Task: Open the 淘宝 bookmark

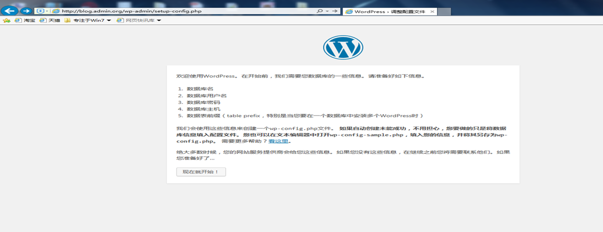Action: [x=25, y=20]
